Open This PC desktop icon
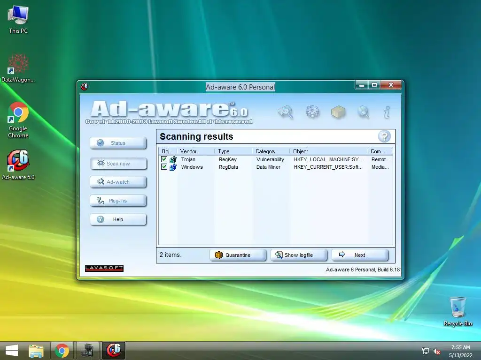The image size is (481, 360). [18, 20]
